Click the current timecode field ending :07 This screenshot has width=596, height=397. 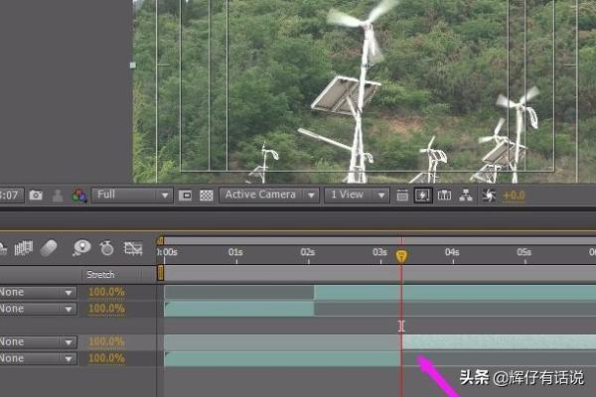coord(11,196)
